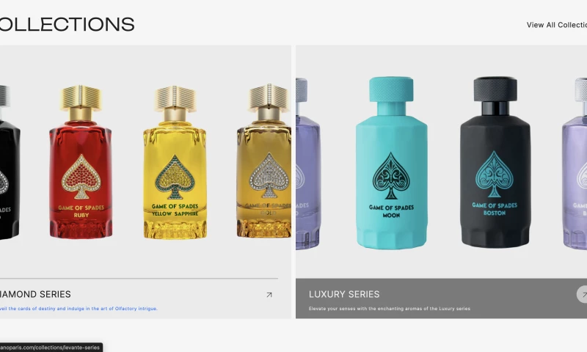This screenshot has width=587, height=352.
Task: Click the Luxury Series description text
Action: 390,309
